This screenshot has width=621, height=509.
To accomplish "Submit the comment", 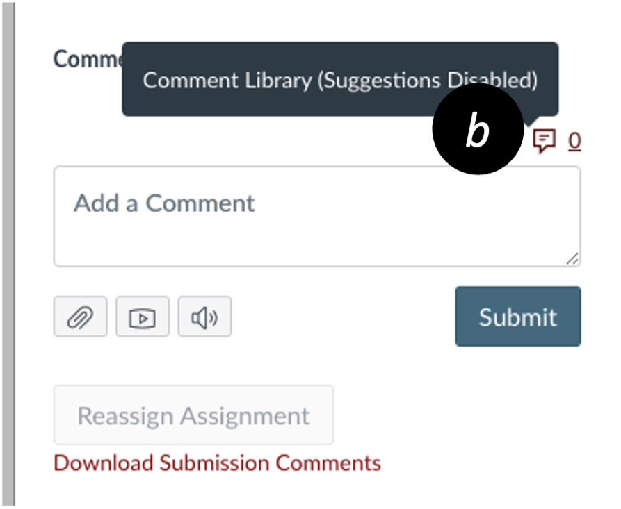I will [517, 316].
